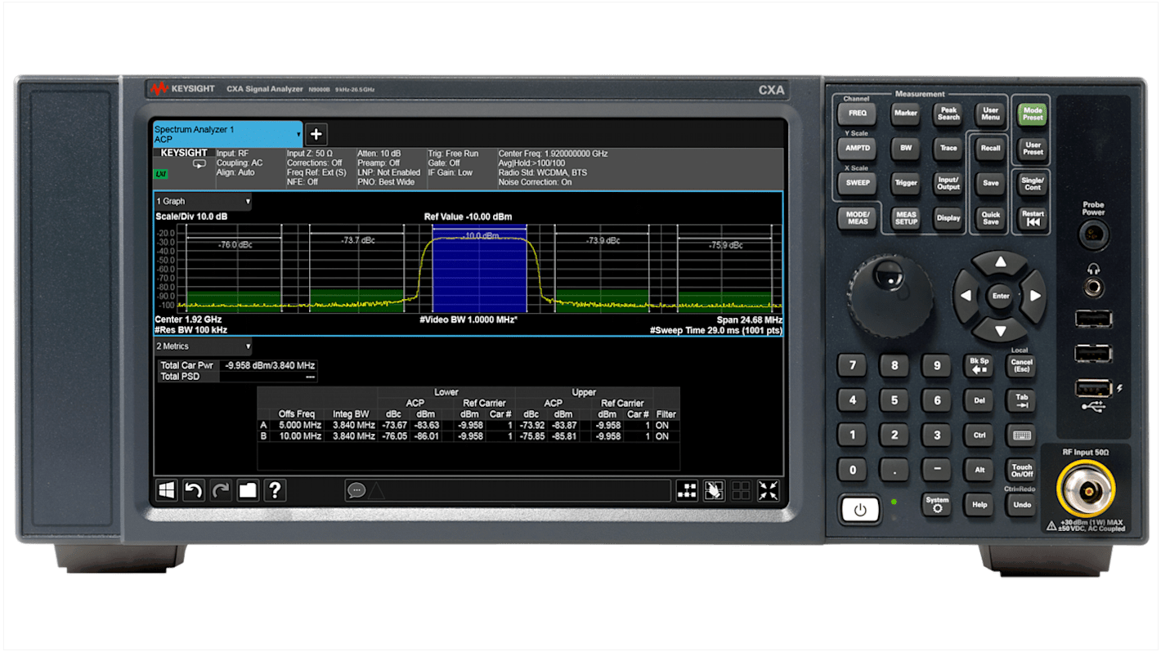Tap the #Res BW 100 kHz readout
Screen dimensions: 1161x652
191,329
